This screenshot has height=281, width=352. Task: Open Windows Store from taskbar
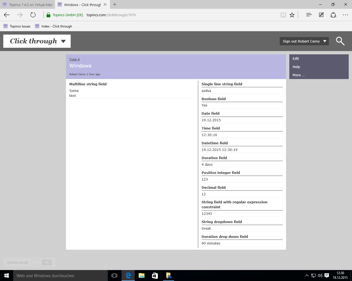click(155, 276)
